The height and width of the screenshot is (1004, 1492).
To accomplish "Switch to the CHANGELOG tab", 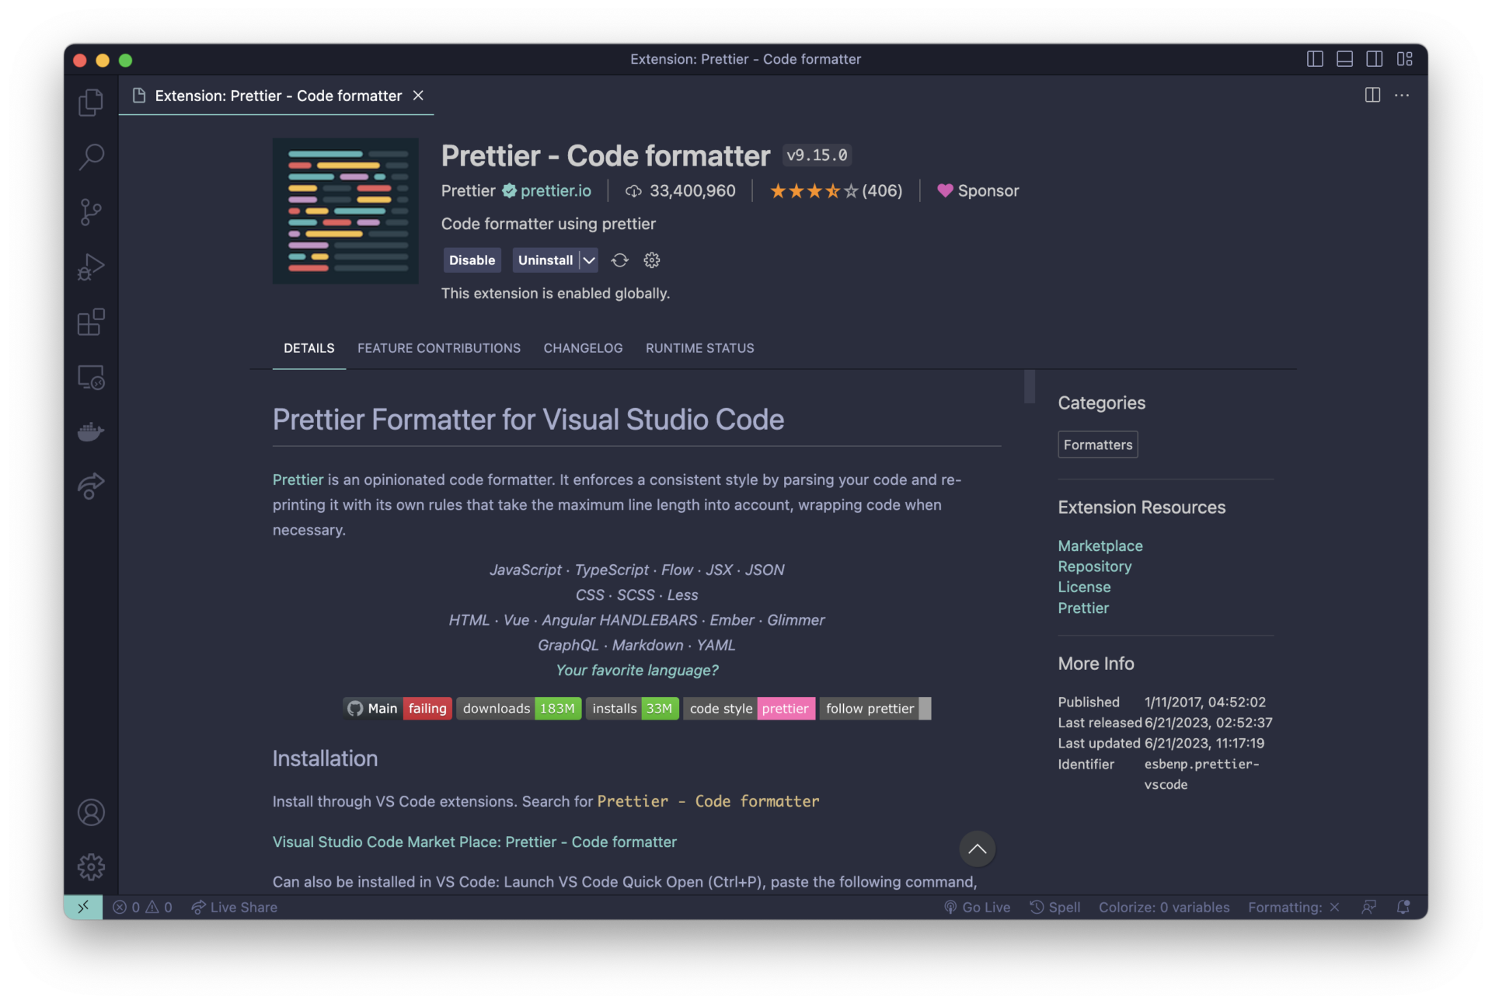I will tap(583, 348).
